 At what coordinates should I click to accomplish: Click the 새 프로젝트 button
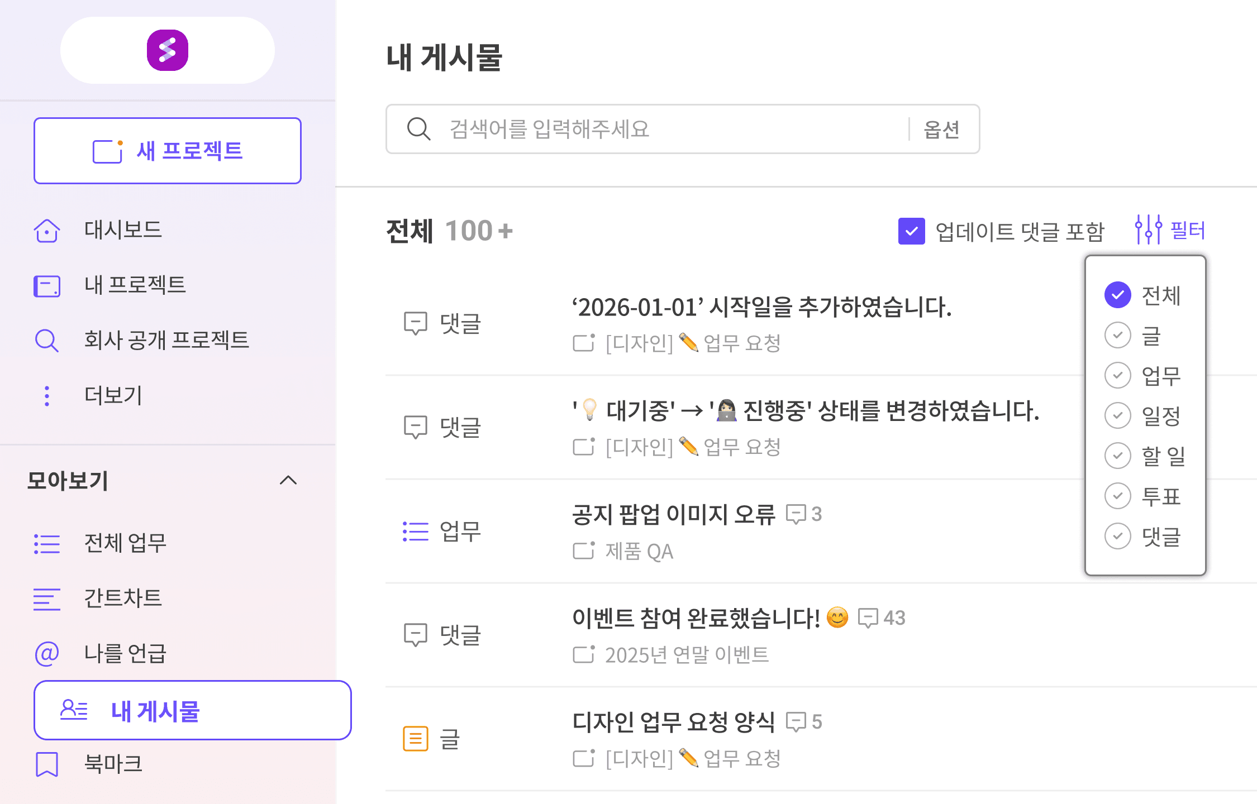tap(168, 151)
